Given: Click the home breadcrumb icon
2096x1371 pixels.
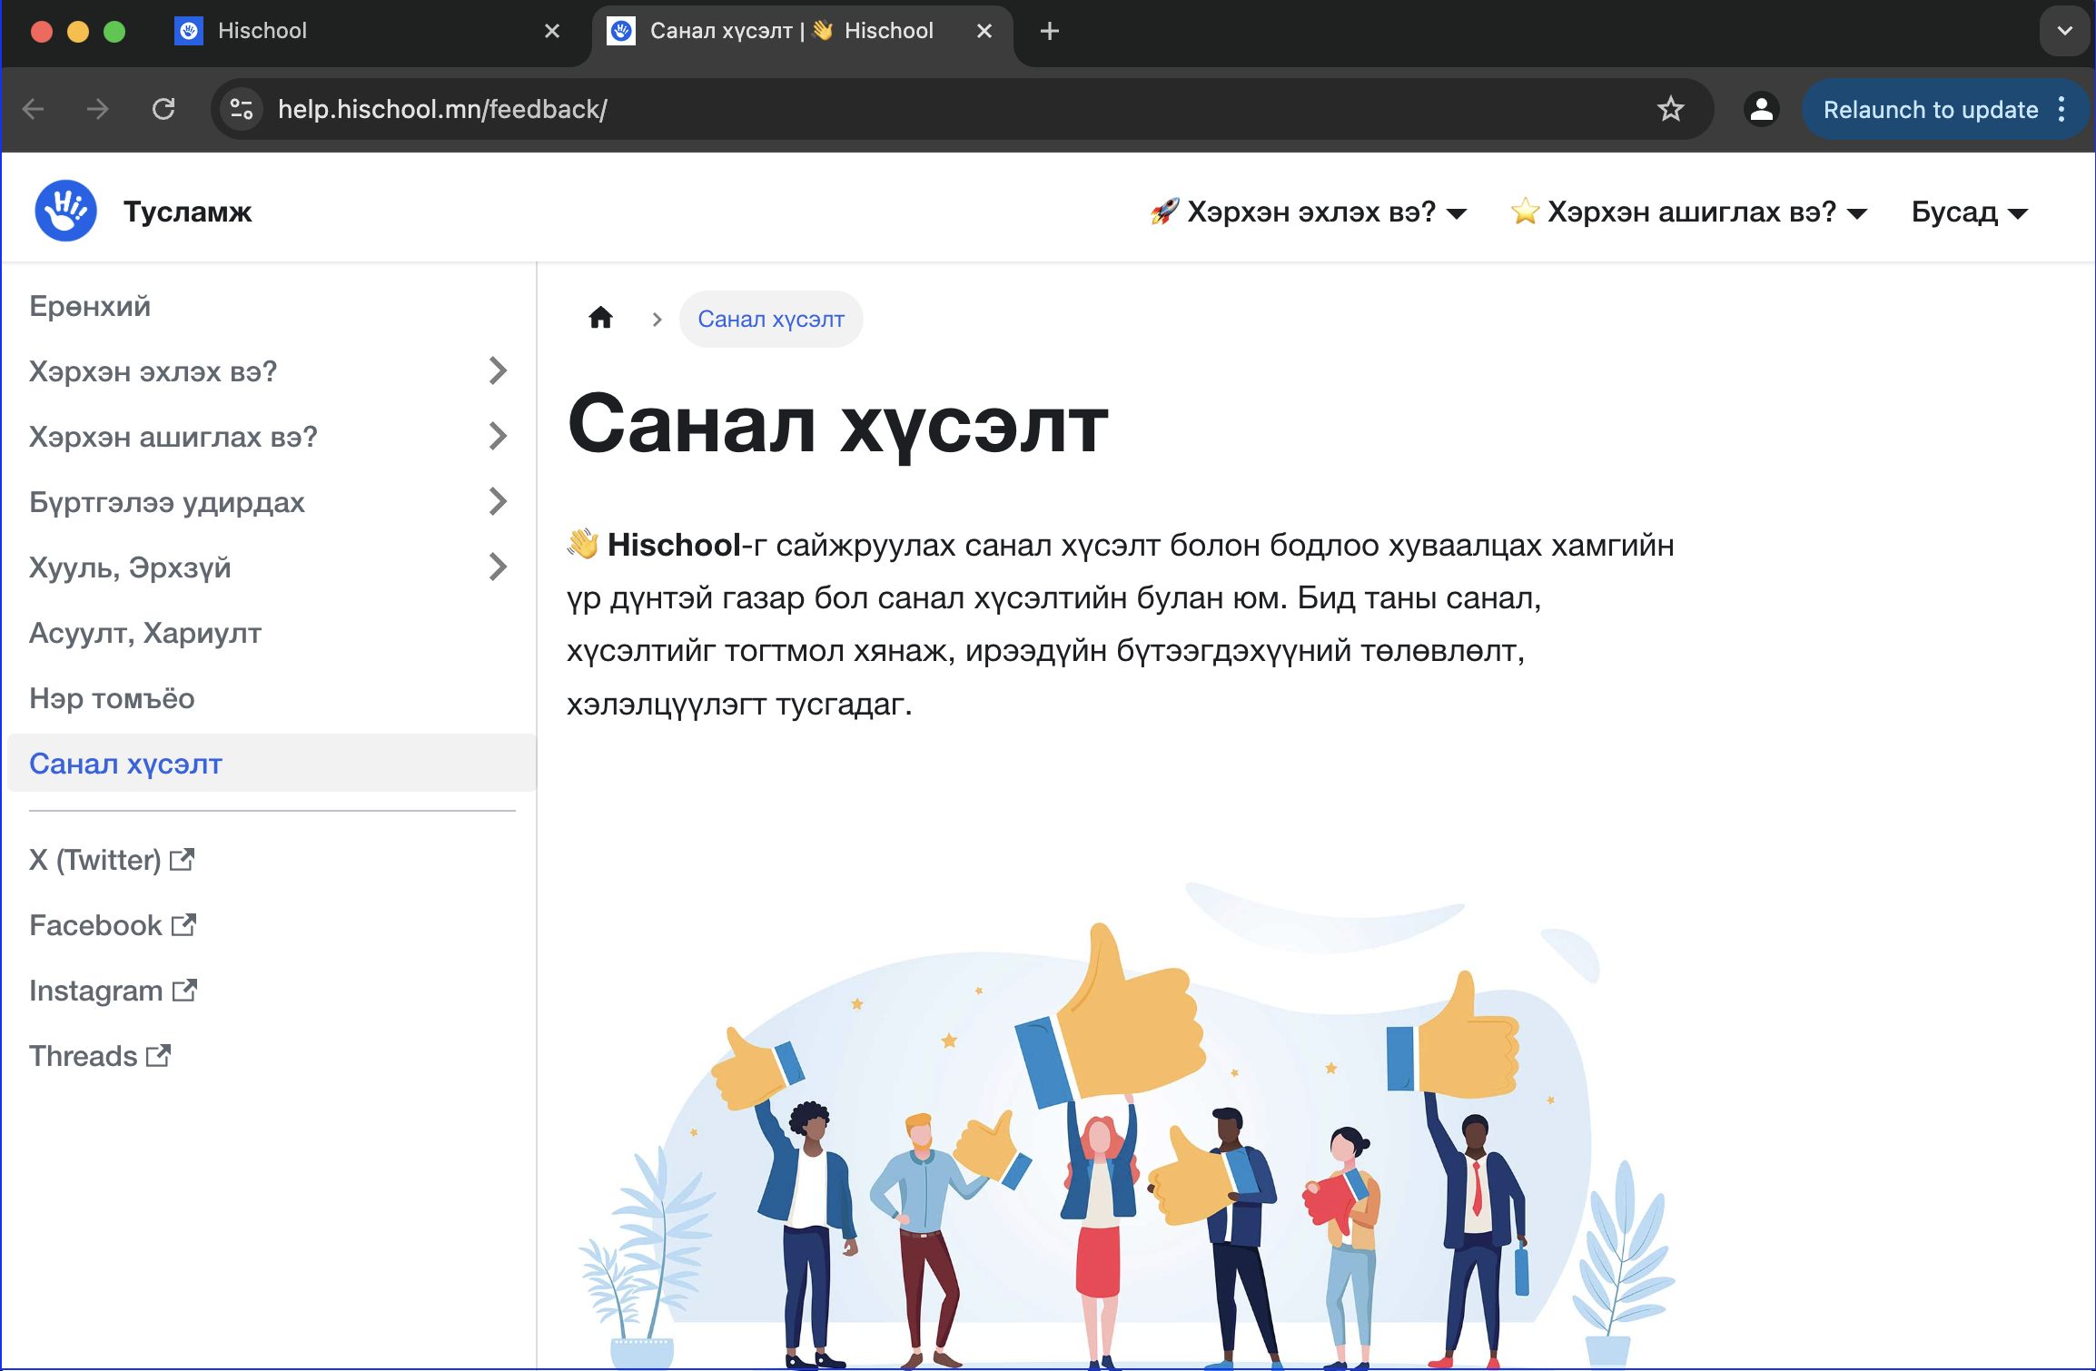Looking at the screenshot, I should 600,319.
